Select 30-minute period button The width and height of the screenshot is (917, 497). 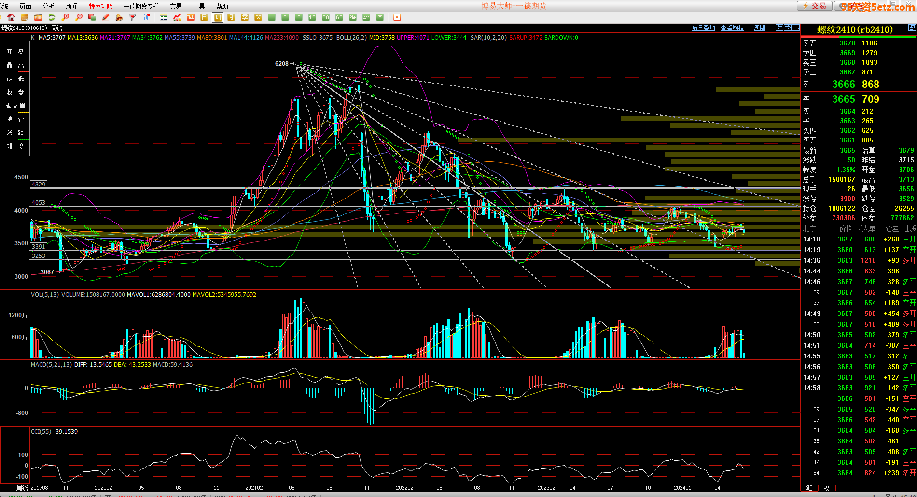[326, 17]
